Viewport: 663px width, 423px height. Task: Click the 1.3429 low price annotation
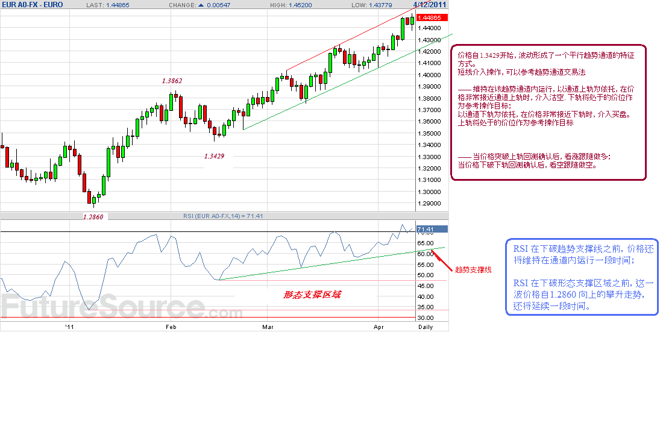(x=214, y=156)
